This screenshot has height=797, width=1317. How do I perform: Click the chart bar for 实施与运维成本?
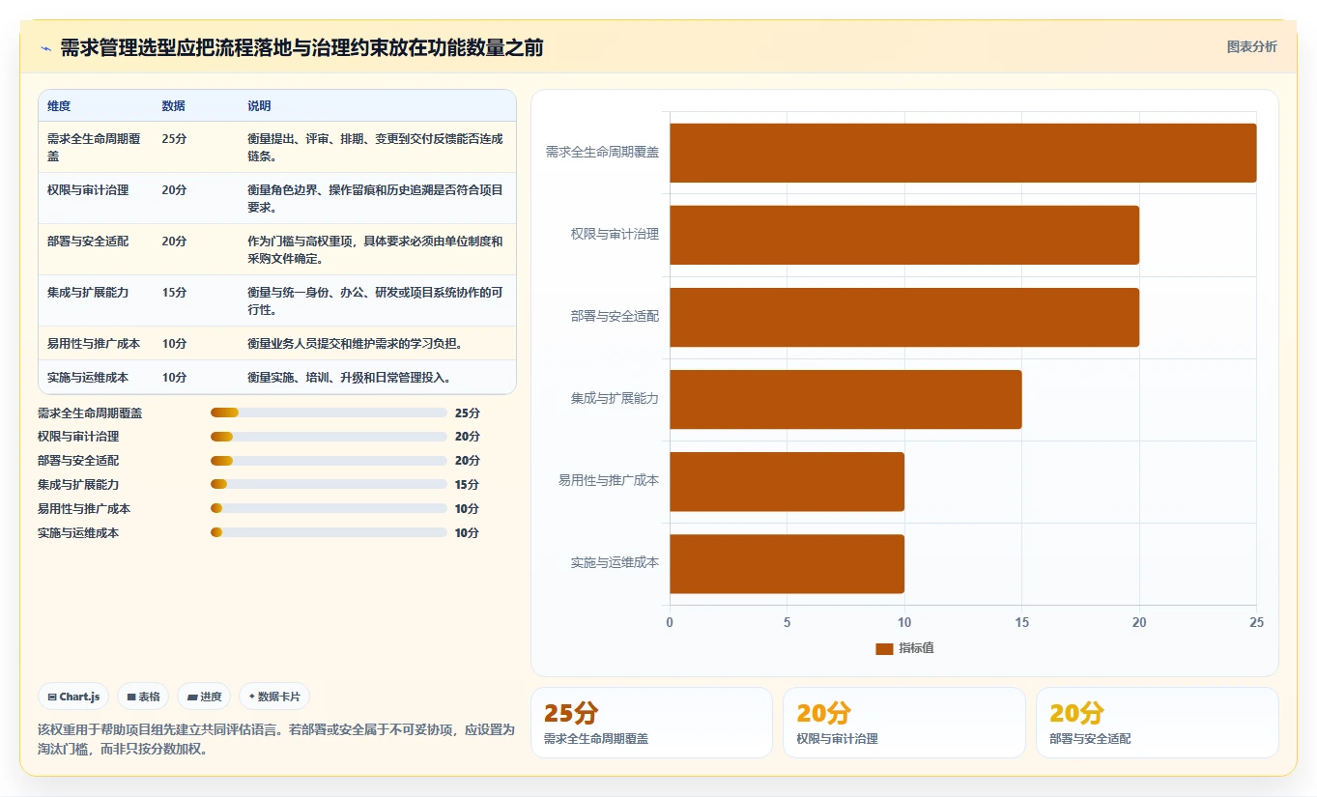click(x=787, y=563)
